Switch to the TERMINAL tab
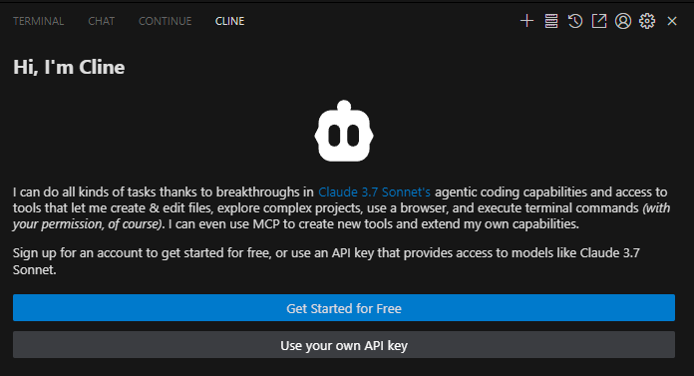The width and height of the screenshot is (694, 376). point(39,21)
